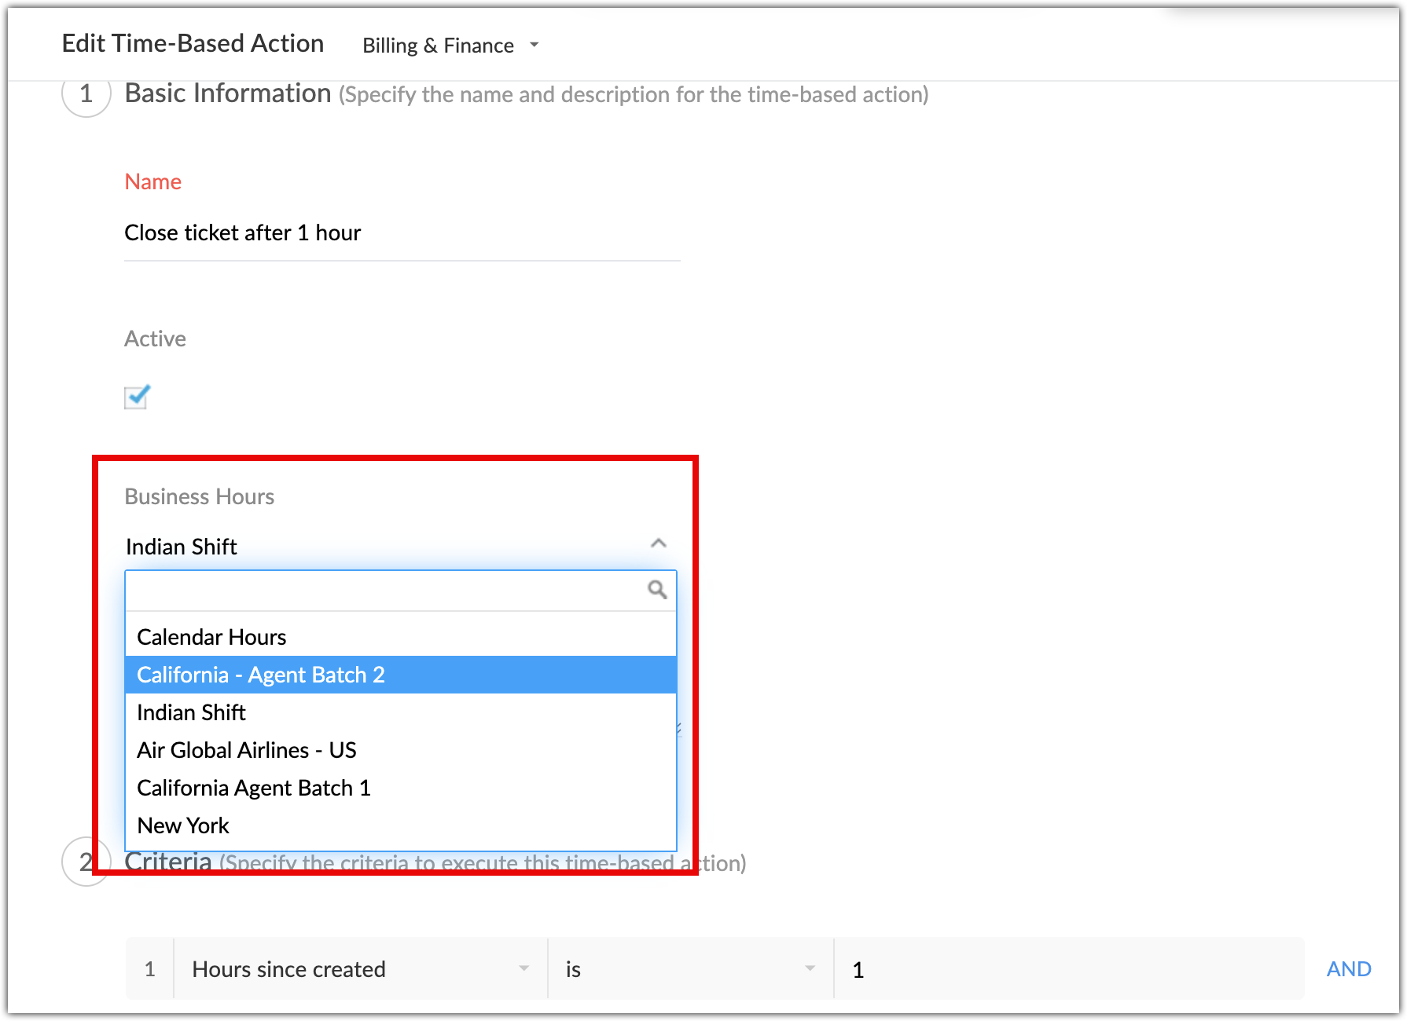The height and width of the screenshot is (1021, 1407).
Task: Collapse the Business Hours dropdown chevron
Action: click(x=659, y=543)
